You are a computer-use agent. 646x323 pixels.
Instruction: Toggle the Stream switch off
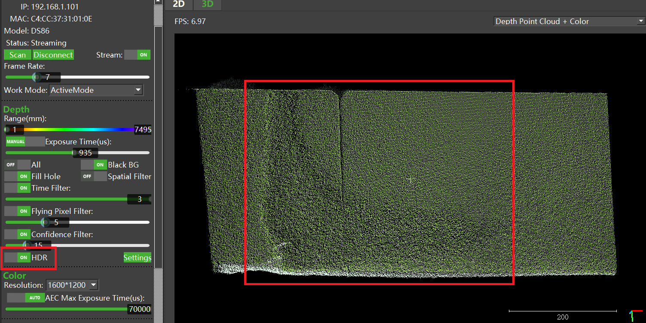coord(137,55)
